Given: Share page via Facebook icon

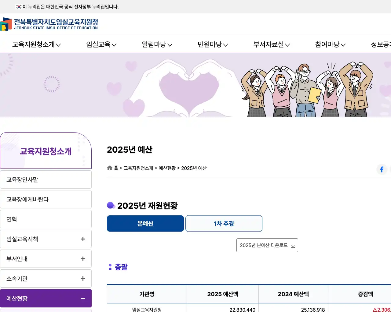Looking at the screenshot, I should [x=382, y=169].
